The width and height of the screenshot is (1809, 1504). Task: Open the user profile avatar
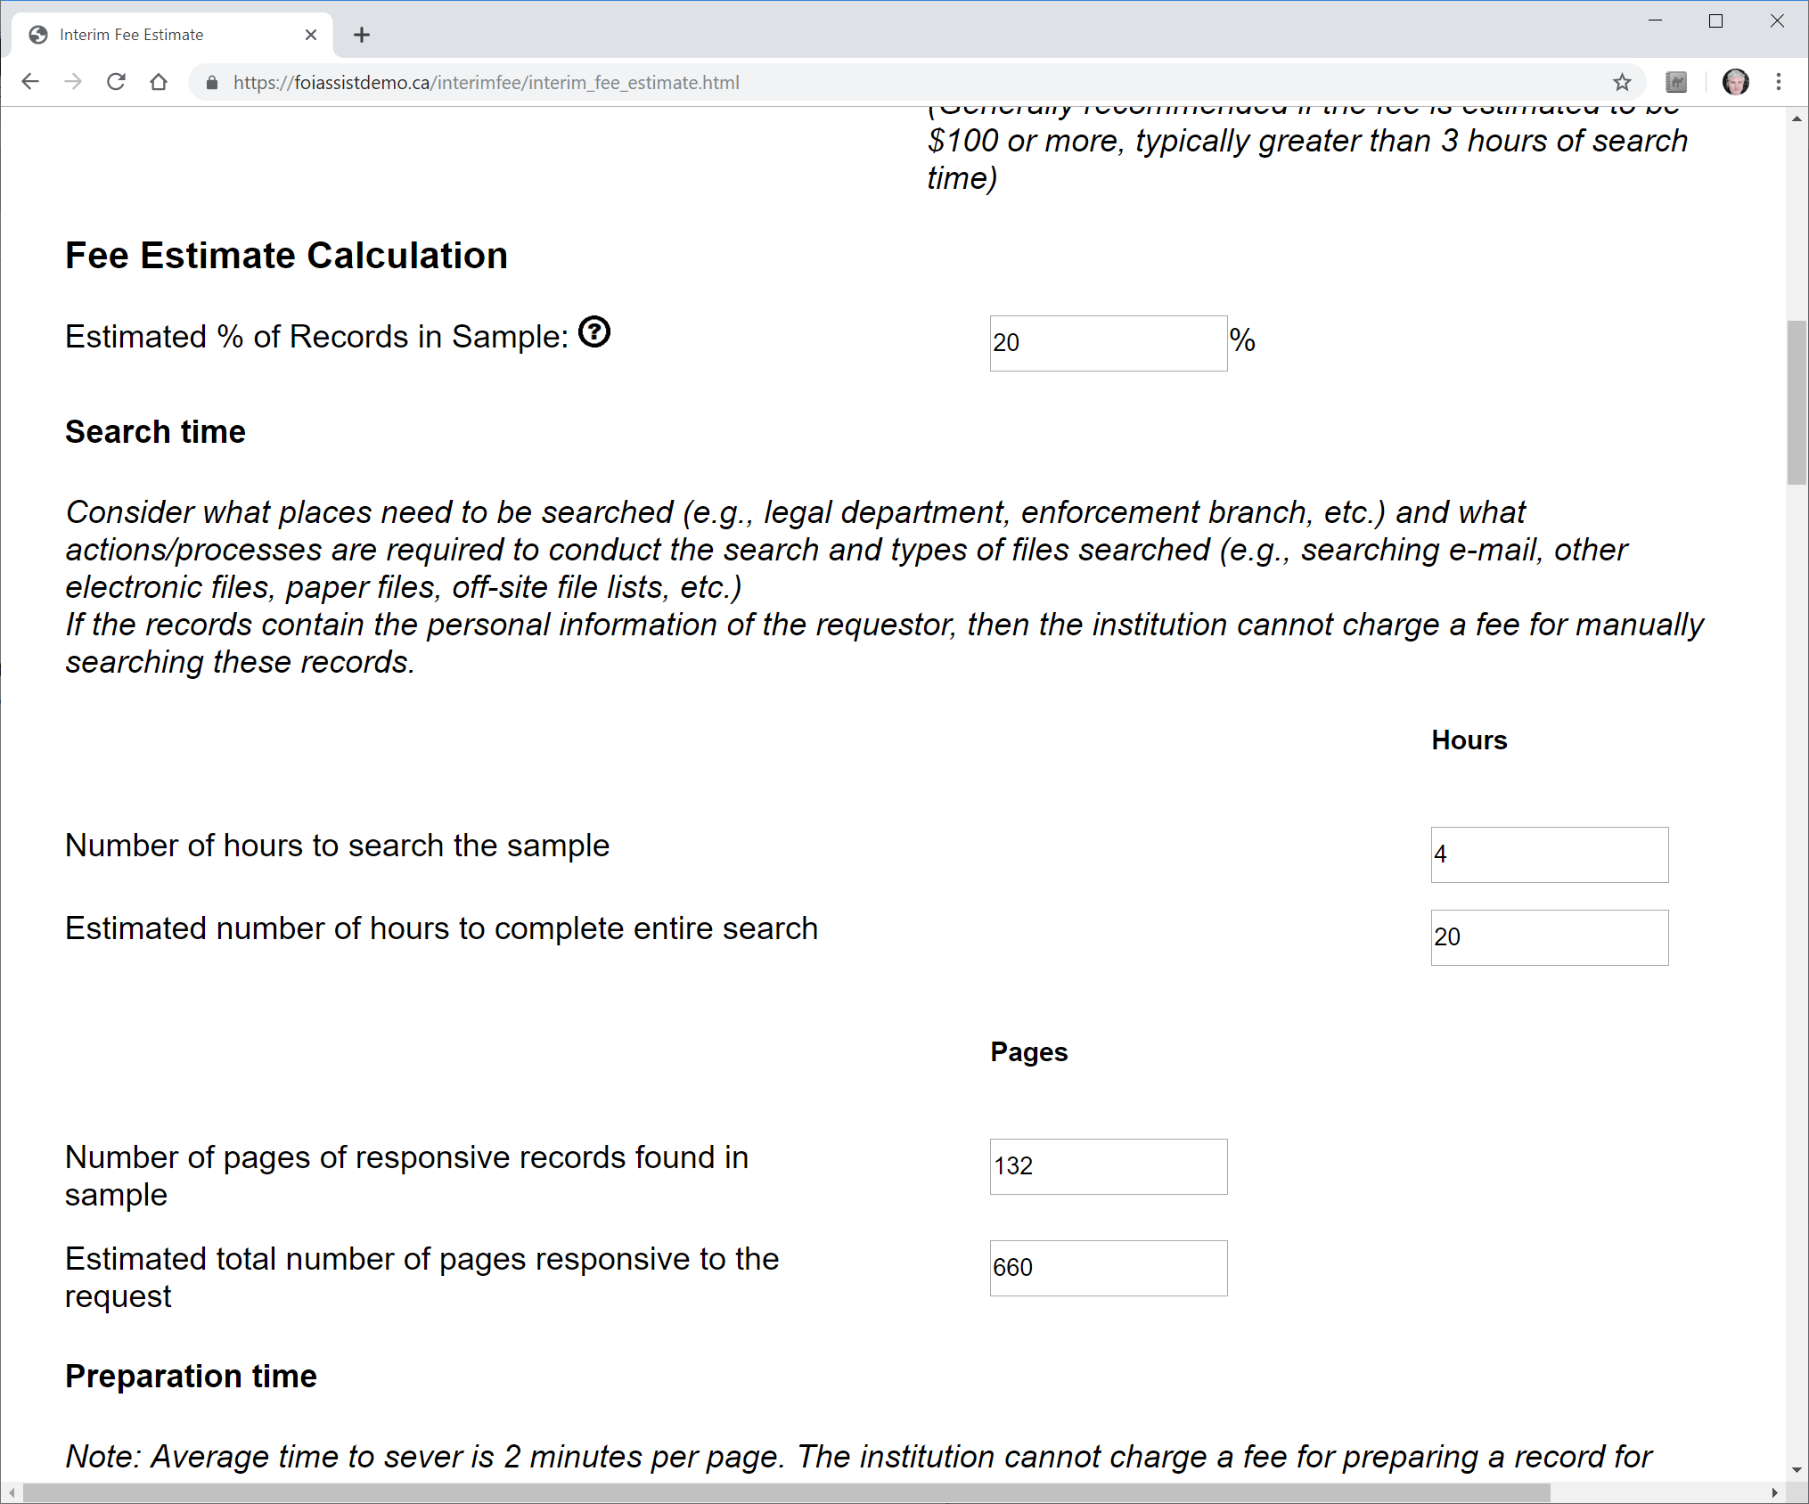coord(1735,82)
